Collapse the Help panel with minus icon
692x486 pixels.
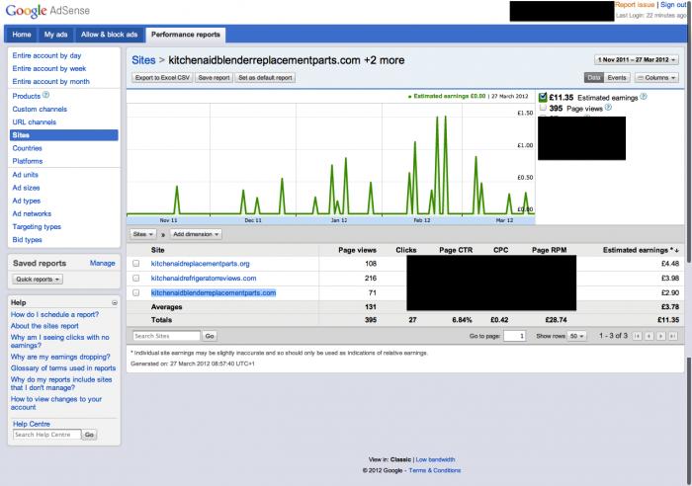click(x=115, y=302)
